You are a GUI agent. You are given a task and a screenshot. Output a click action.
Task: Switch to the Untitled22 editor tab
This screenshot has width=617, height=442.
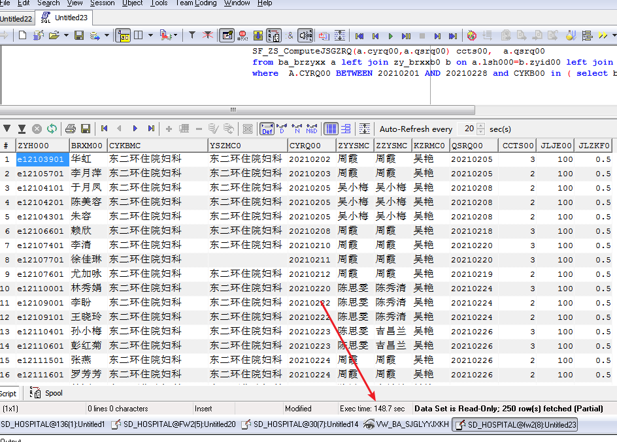[16, 19]
